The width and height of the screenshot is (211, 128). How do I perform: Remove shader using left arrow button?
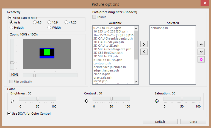click(x=144, y=51)
